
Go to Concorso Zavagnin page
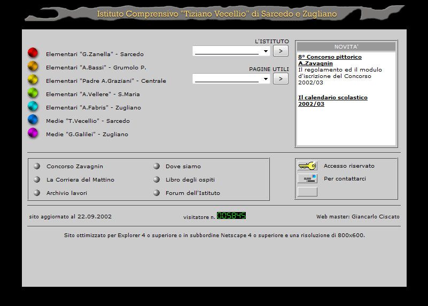coord(75,167)
